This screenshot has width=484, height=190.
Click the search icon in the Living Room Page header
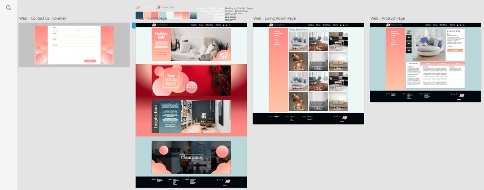pos(347,25)
